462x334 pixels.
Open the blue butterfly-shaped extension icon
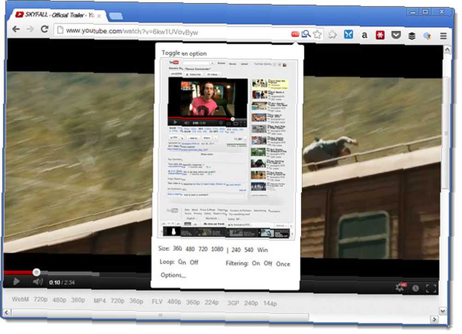(348, 35)
